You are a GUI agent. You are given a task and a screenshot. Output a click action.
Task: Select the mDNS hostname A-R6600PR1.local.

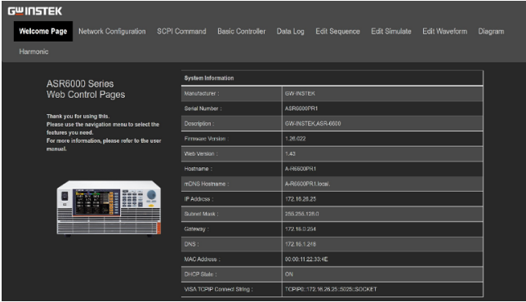307,184
